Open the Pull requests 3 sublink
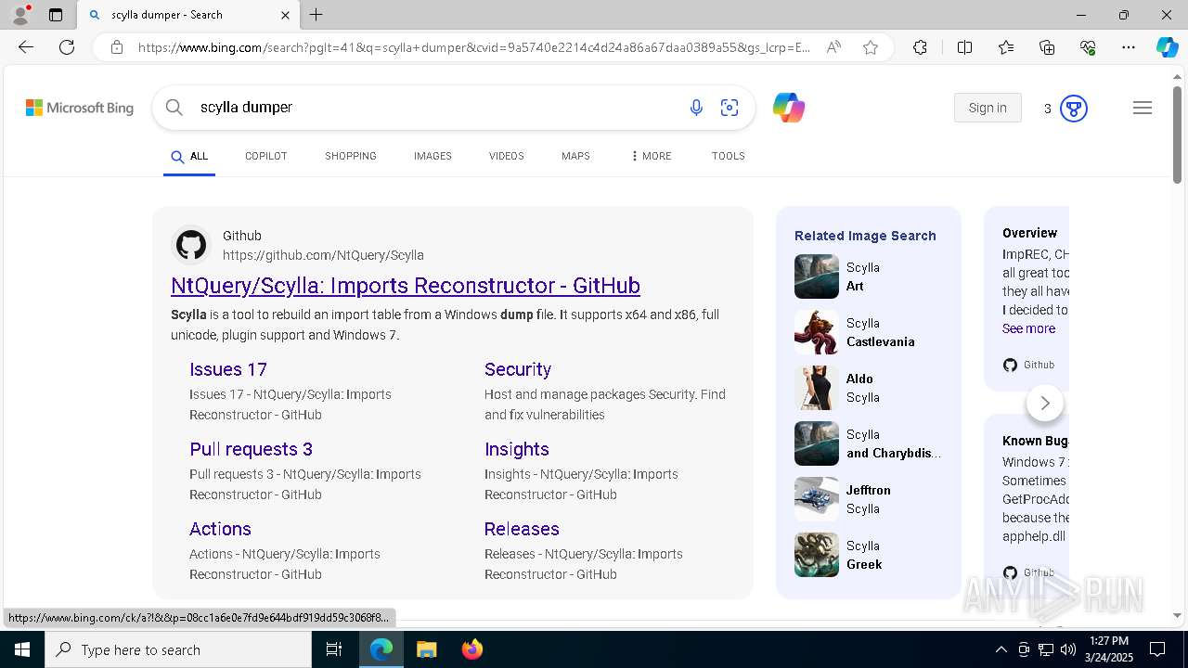Image resolution: width=1188 pixels, height=668 pixels. pos(251,449)
